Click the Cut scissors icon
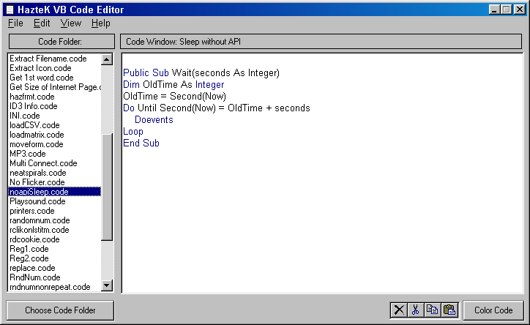The width and height of the screenshot is (530, 325). point(415,310)
